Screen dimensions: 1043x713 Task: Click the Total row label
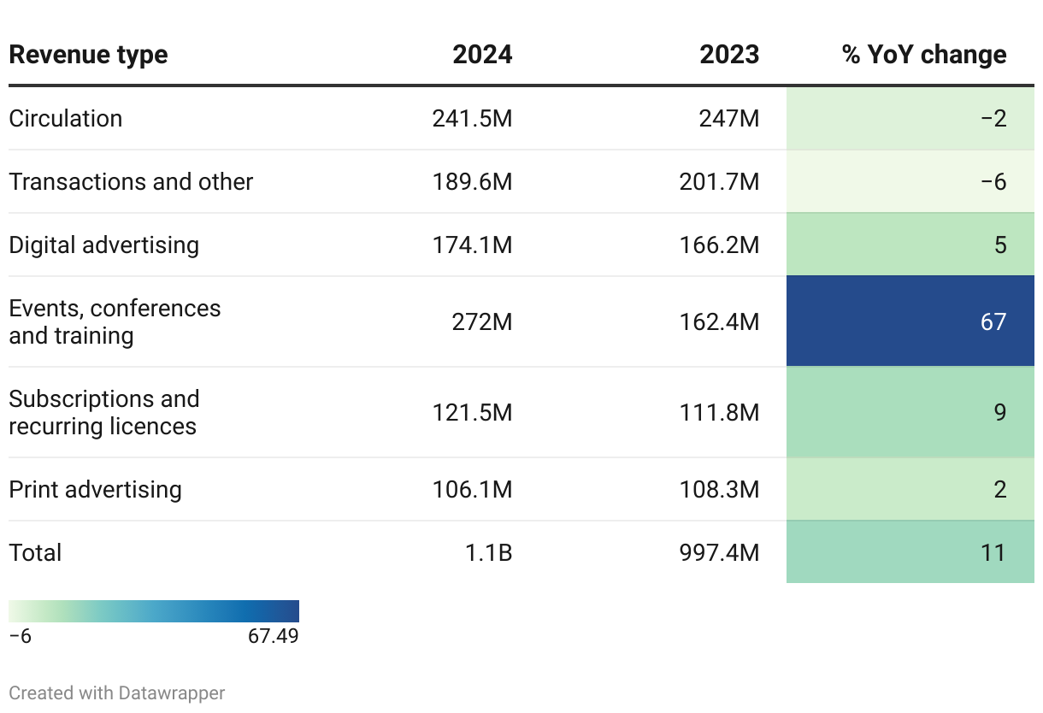[x=35, y=552]
